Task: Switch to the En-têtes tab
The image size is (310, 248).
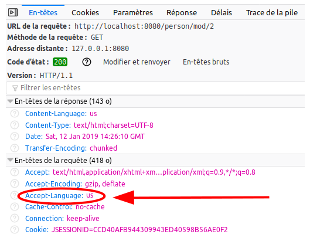Action: click(43, 13)
